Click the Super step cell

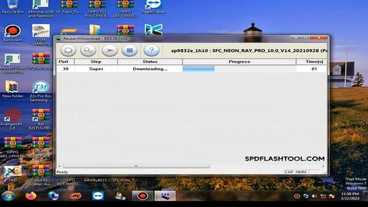pos(96,69)
